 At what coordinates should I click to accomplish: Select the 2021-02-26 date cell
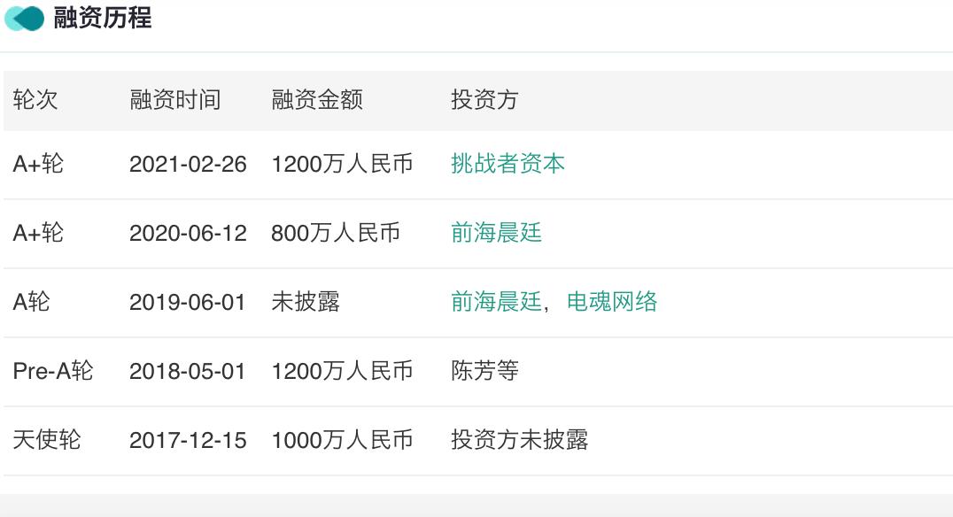pyautogui.click(x=188, y=164)
